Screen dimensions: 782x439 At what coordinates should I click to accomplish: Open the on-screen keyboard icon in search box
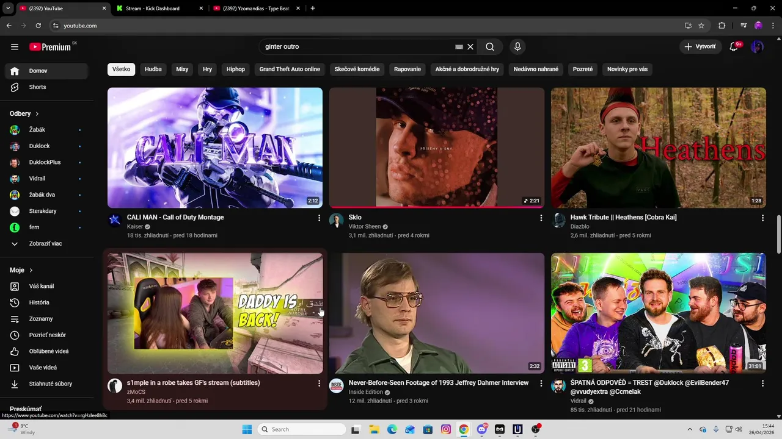tap(459, 47)
